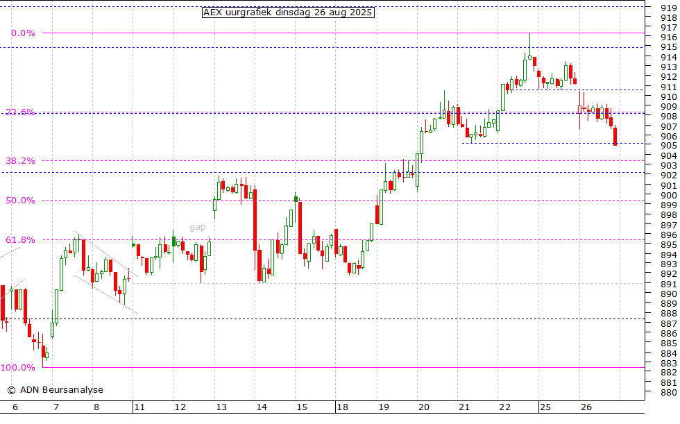The height and width of the screenshot is (424, 680).
Task: Select the 38.2% Fibonacci level label
Action: (20, 161)
